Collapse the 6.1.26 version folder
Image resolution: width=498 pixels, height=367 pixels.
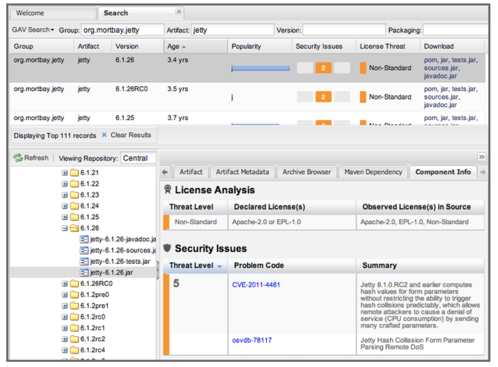pos(65,228)
